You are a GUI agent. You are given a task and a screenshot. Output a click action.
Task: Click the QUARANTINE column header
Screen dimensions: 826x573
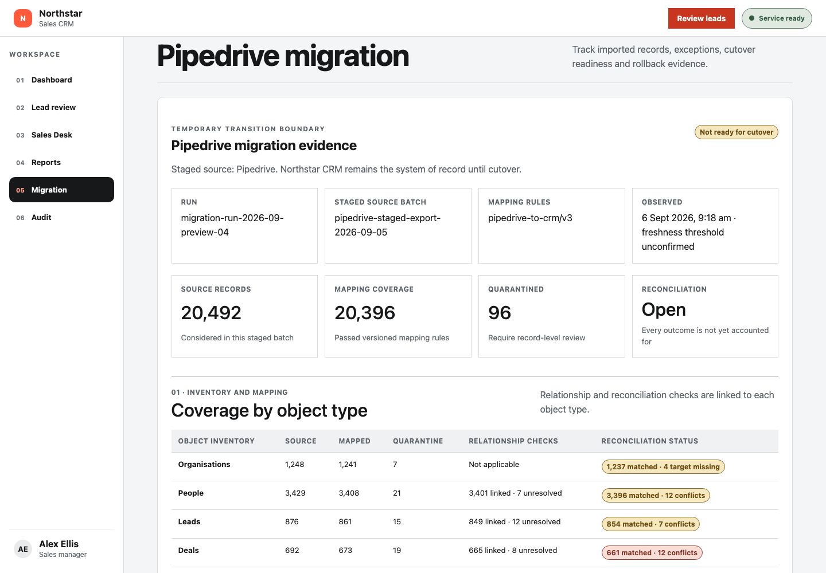pyautogui.click(x=418, y=441)
